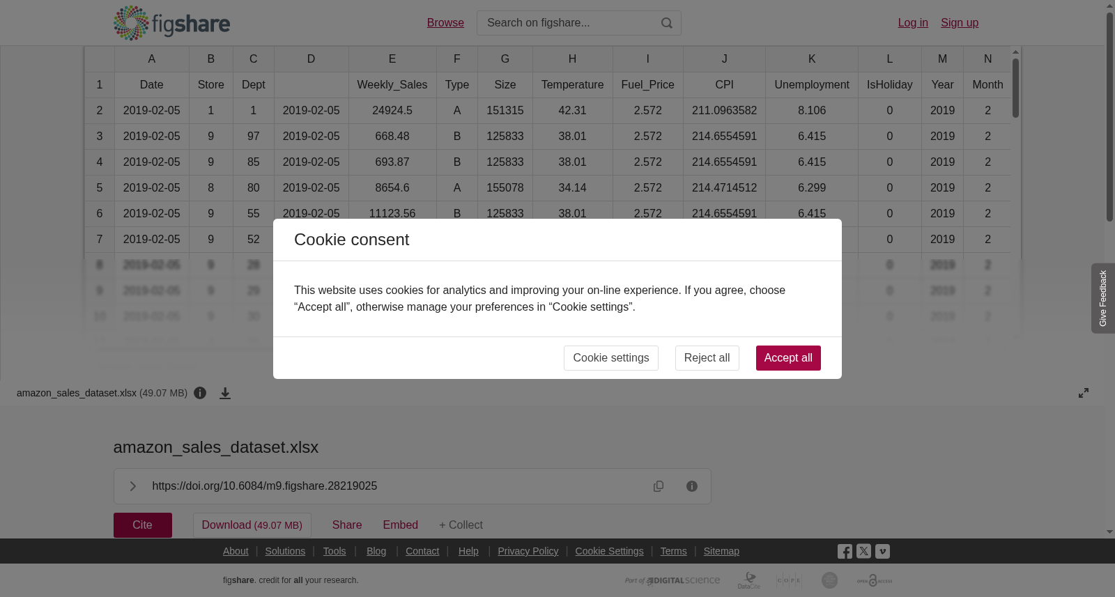Open figshare X (Twitter) icon
Screen dimensions: 1115x597
863,551
